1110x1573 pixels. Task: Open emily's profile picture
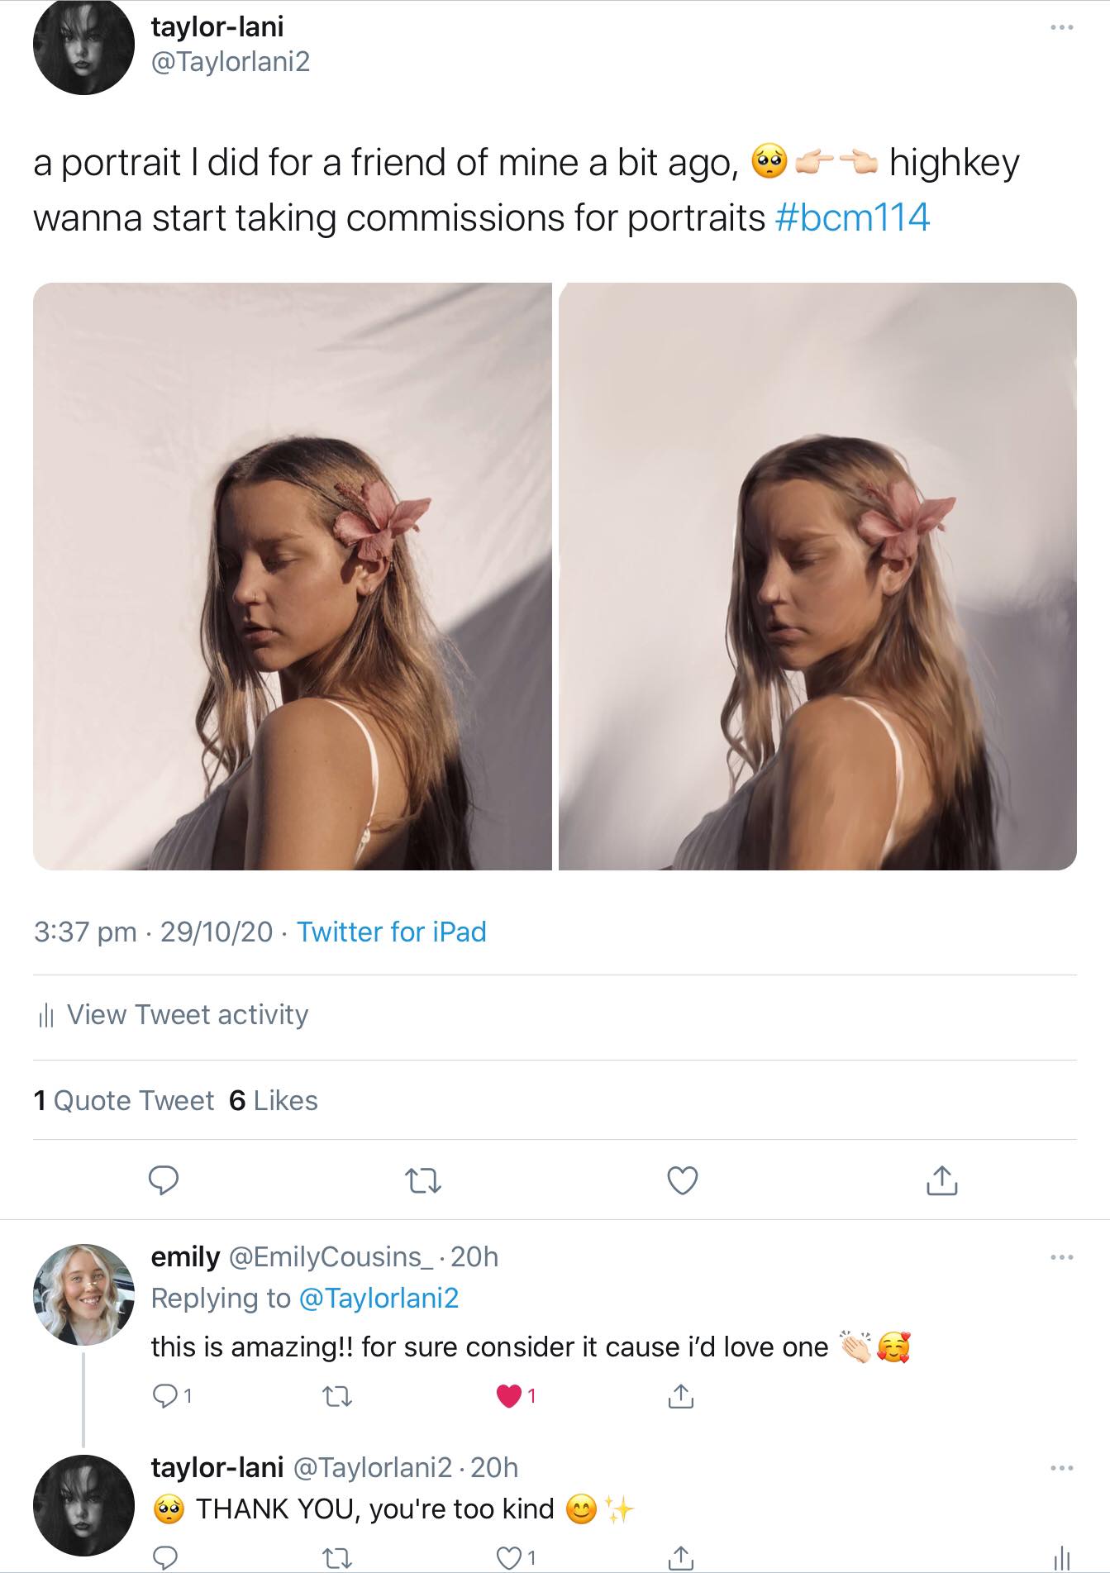pos(83,1294)
